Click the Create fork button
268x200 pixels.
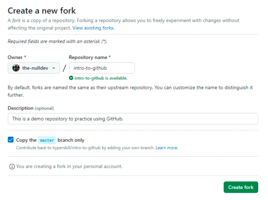click(241, 187)
